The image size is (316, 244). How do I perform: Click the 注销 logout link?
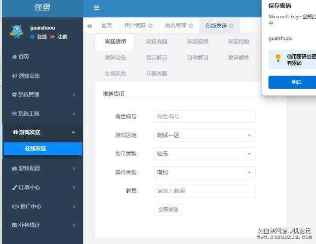(x=59, y=37)
